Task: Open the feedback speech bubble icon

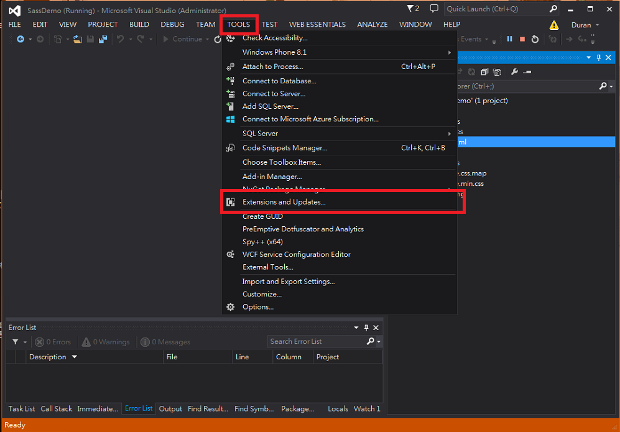Action: click(434, 8)
